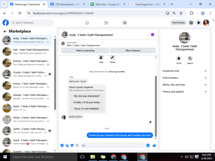Open more actions plus icon in composer
The width and height of the screenshot is (215, 161).
tap(62, 146)
